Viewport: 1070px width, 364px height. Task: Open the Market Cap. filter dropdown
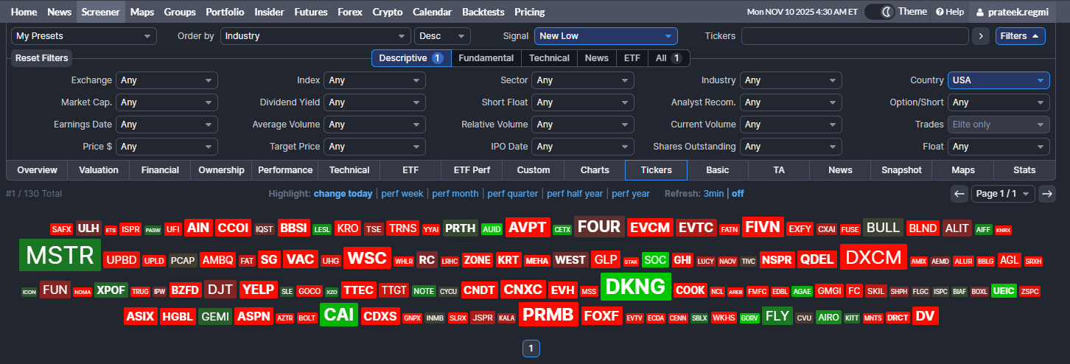(167, 102)
